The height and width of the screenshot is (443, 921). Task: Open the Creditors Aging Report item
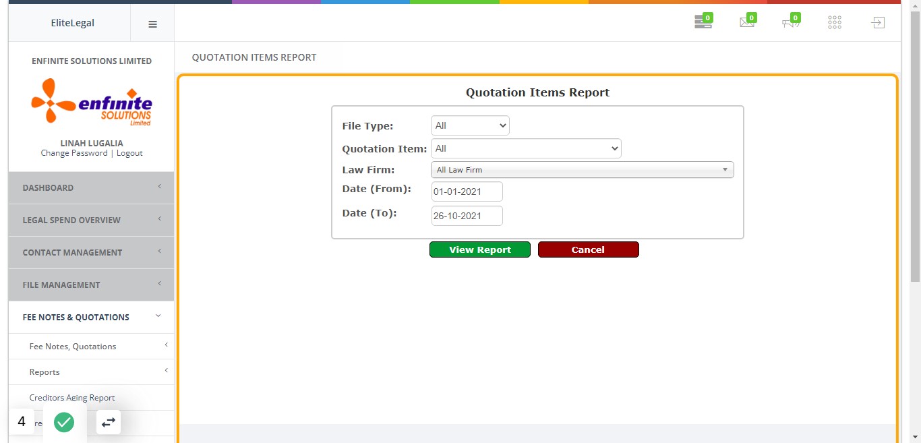[72, 398]
